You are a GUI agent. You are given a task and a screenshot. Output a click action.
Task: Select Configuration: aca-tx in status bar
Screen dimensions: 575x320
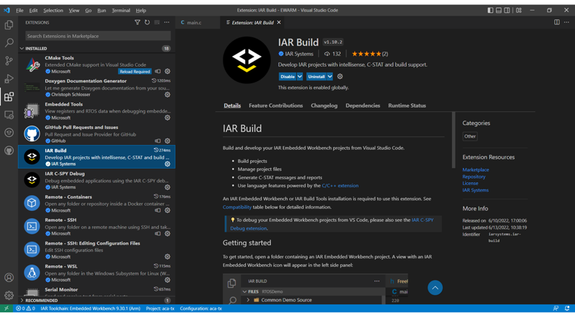tap(201, 309)
